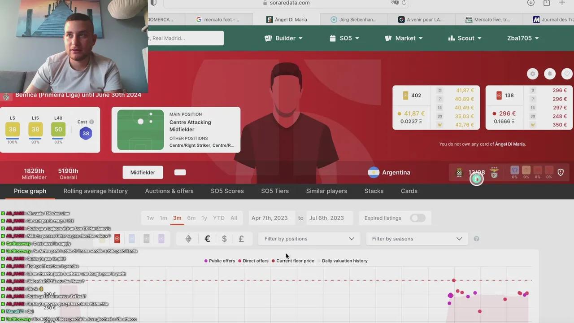Click the red Rare card icon beside 138
The image size is (574, 323).
tap(499, 96)
